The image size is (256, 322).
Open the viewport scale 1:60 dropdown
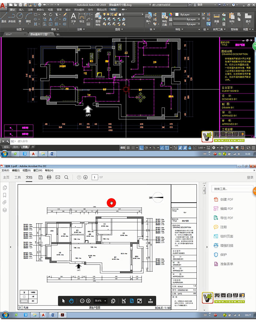pyautogui.click(x=202, y=148)
